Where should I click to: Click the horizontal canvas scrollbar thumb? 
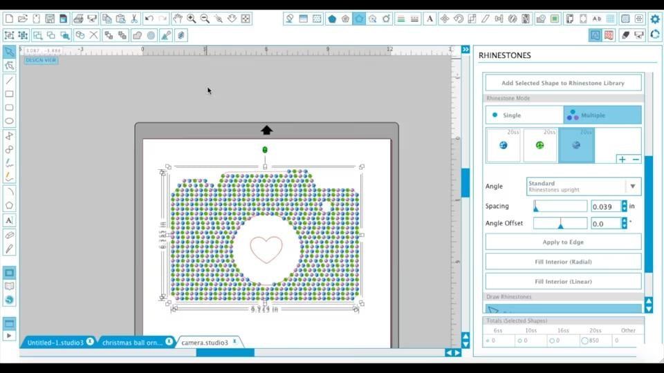click(225, 353)
